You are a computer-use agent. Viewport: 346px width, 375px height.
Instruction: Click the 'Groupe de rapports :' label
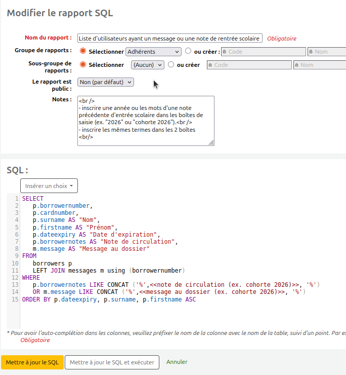43,50
